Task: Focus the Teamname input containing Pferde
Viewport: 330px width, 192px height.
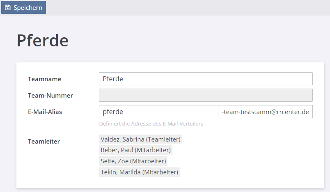Action: 206,79
